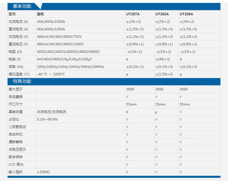Click the 400mV/4V/40V/400V/750V range cell

coord(59,37)
